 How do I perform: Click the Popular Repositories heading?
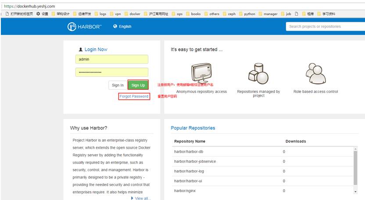tap(193, 128)
